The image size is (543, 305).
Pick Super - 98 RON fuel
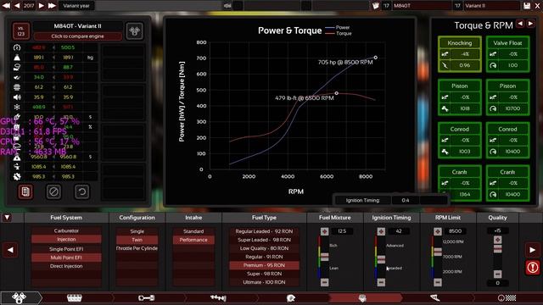click(264, 274)
